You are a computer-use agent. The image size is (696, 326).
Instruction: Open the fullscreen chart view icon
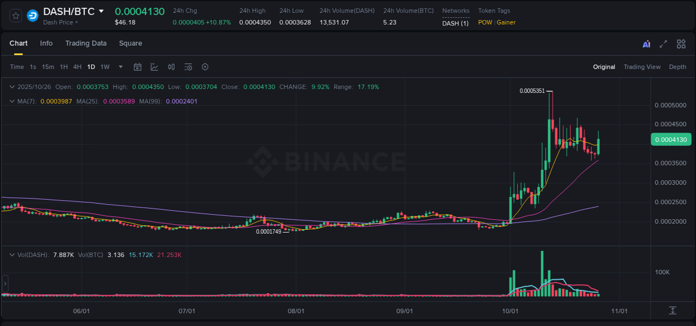tap(663, 43)
